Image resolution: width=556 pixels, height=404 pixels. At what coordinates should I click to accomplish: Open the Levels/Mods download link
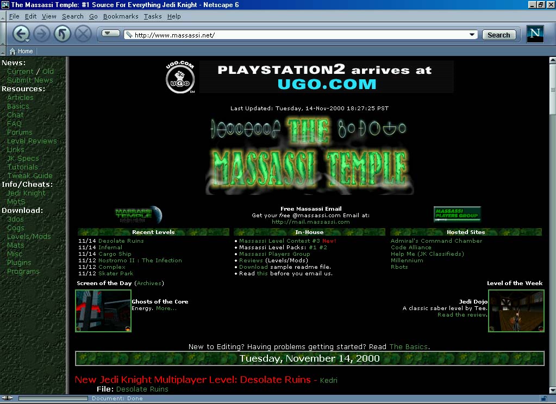click(29, 236)
